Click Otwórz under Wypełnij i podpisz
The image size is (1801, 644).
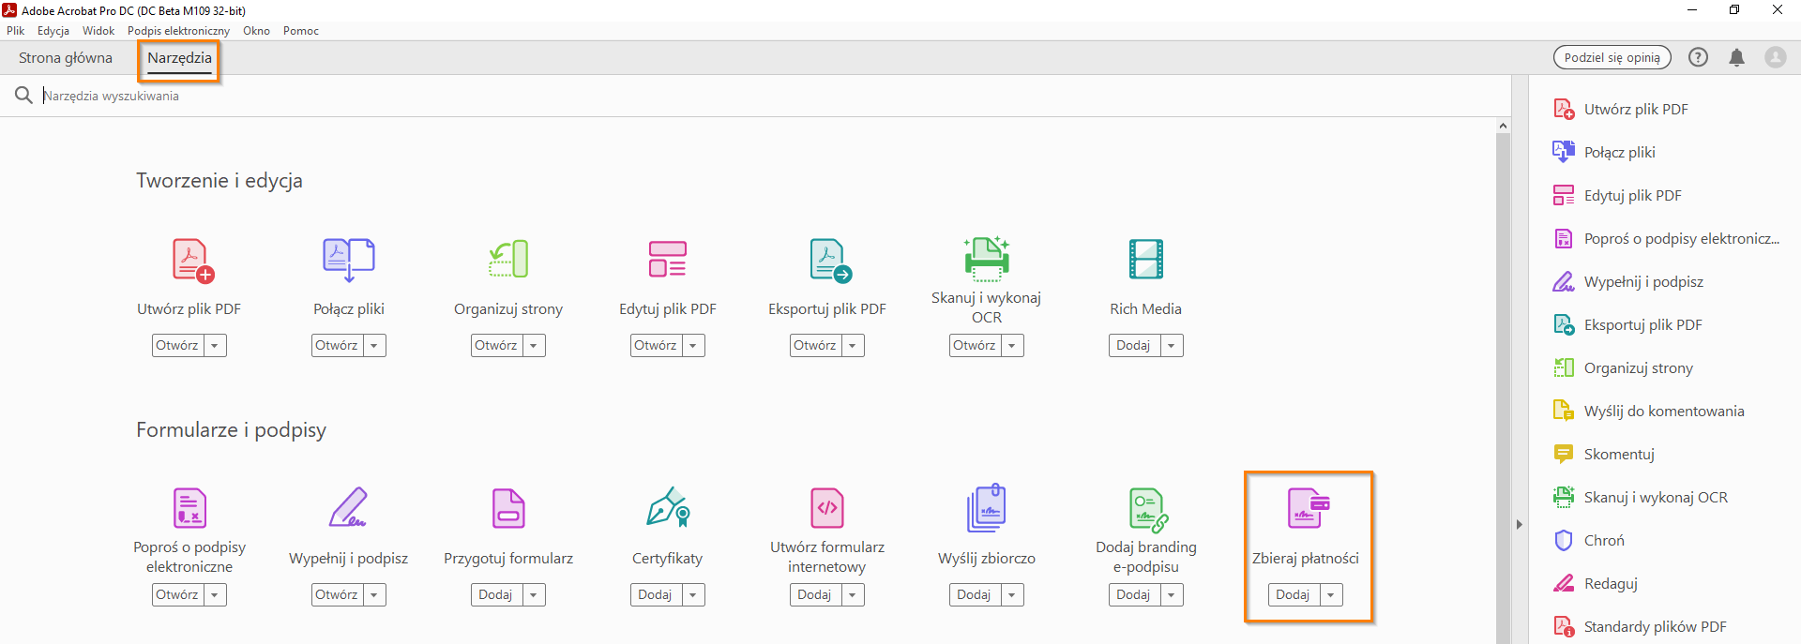tap(337, 595)
